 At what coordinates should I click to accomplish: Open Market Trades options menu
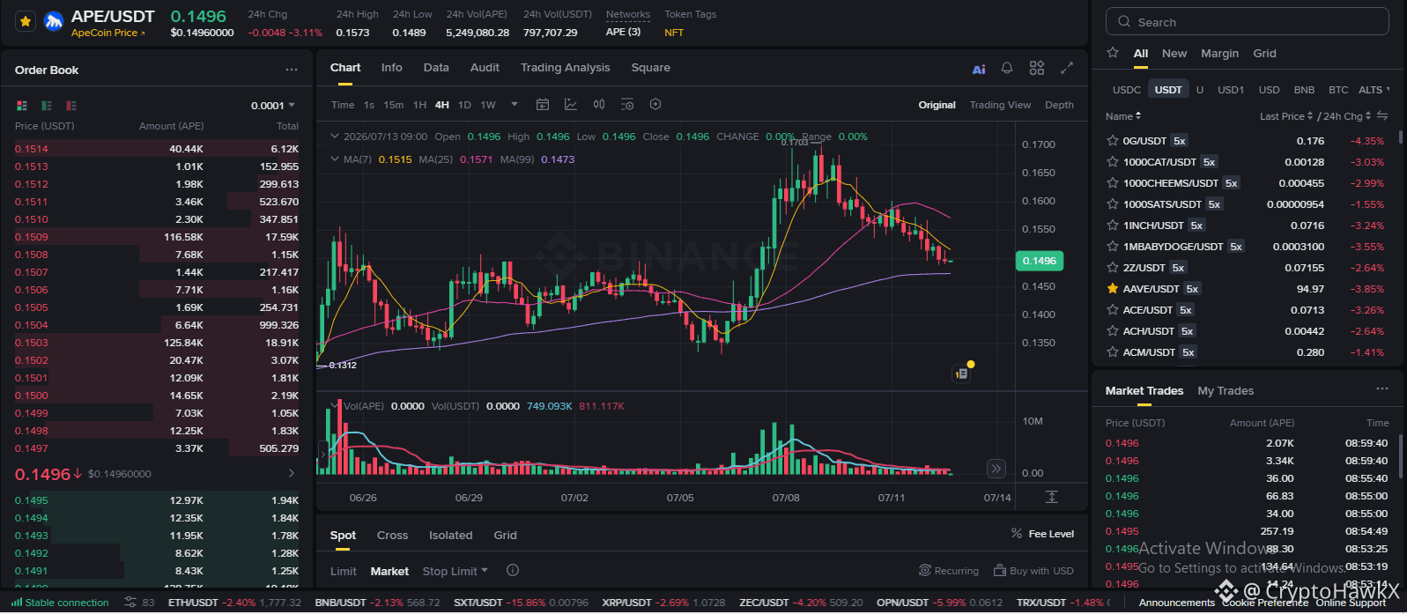tap(1382, 388)
